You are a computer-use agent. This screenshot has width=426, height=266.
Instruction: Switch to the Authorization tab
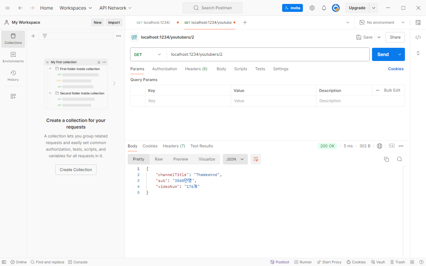pyautogui.click(x=165, y=69)
